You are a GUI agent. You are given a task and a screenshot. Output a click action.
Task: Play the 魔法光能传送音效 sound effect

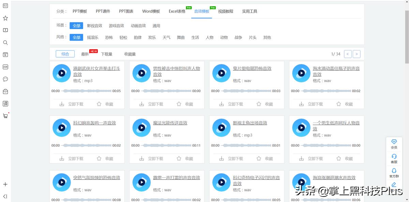(x=141, y=127)
